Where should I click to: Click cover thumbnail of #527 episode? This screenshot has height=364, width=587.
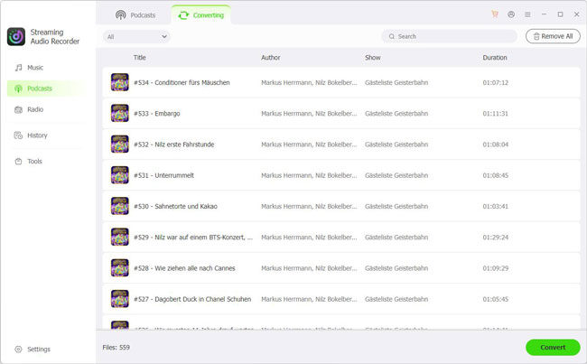pyautogui.click(x=120, y=299)
